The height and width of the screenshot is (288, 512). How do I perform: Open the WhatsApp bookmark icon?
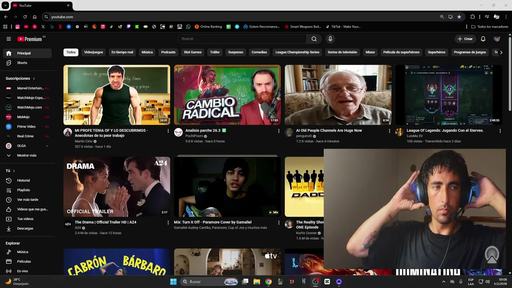(188, 27)
